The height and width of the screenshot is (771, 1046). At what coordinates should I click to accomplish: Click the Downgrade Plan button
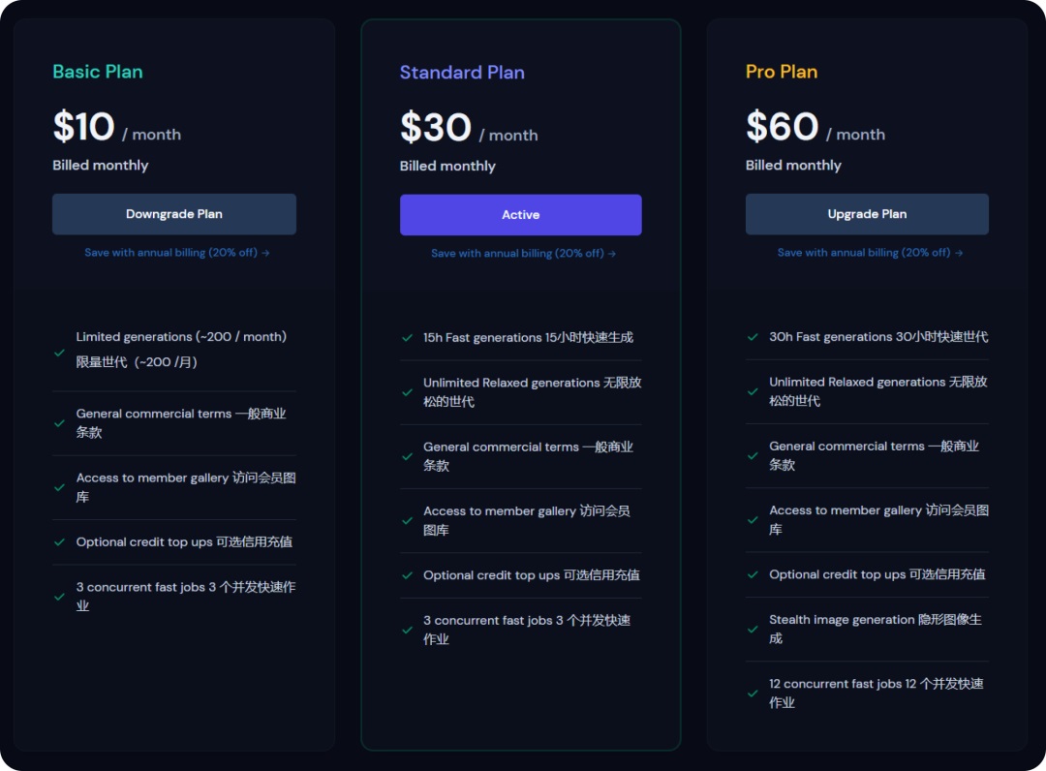coord(174,214)
